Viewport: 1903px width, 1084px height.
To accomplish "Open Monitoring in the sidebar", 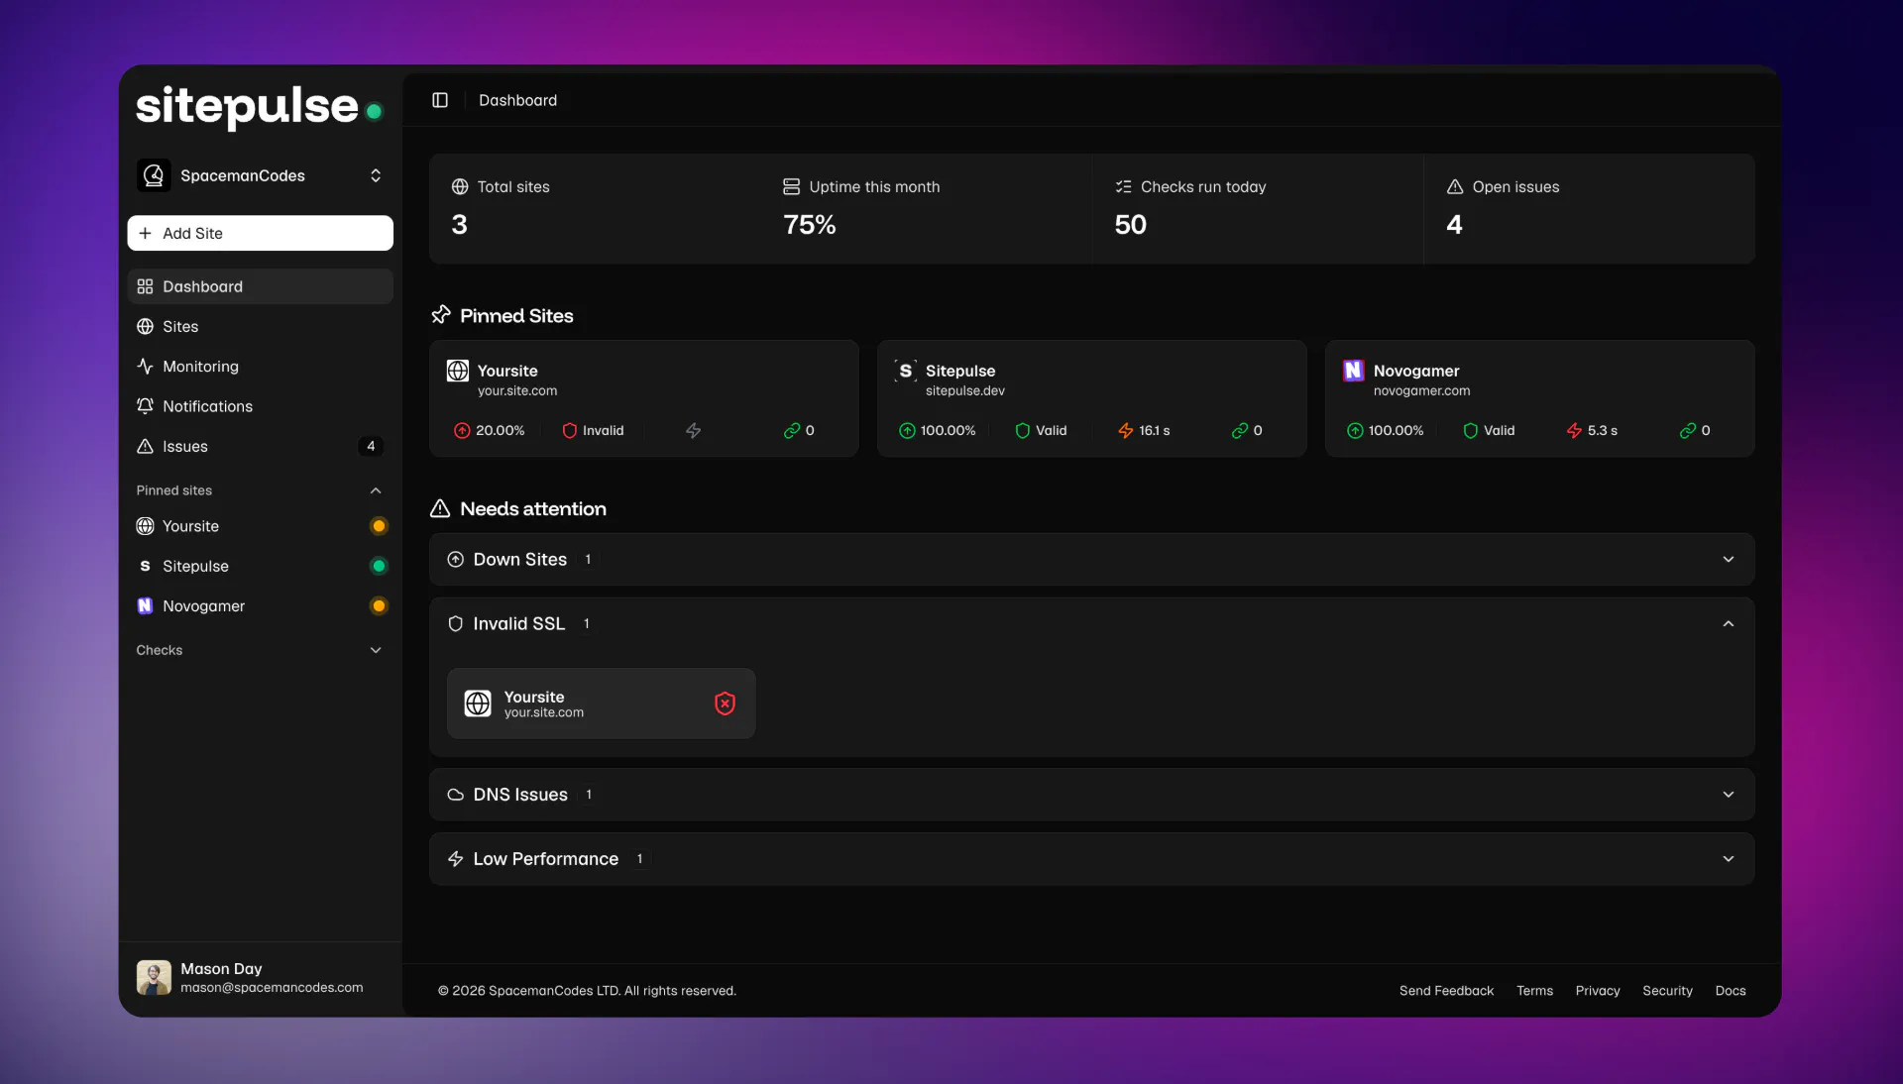I will (x=260, y=367).
